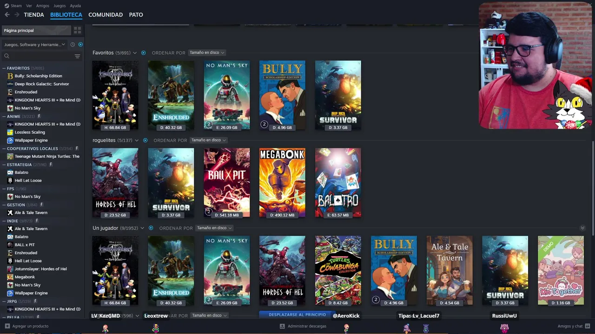This screenshot has height=334, width=595.
Task: Select Jotunnslayer: Hordes of Hel sidebar icon
Action: point(10,269)
